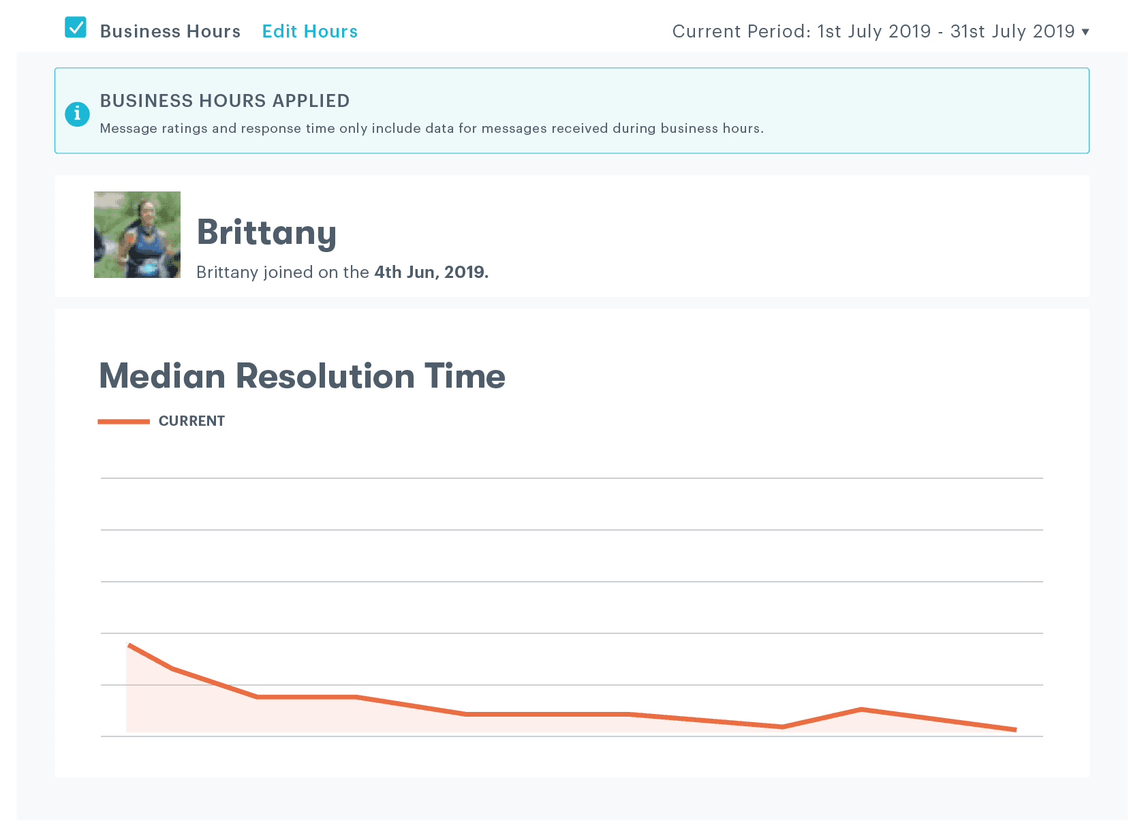The height and width of the screenshot is (840, 1144).
Task: Select the orange CURRENT legend indicator
Action: coord(123,421)
